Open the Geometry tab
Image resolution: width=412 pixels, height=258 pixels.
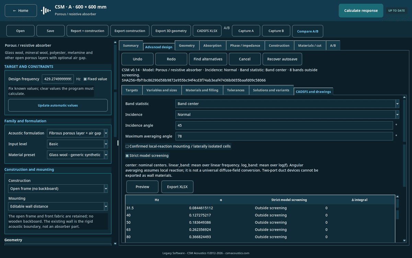click(x=187, y=46)
